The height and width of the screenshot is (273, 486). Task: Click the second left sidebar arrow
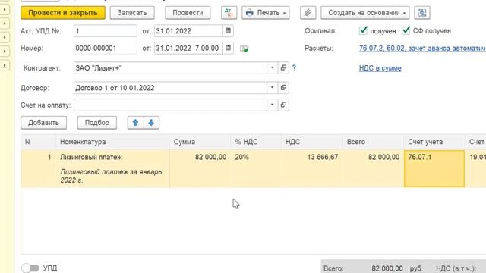[x=5, y=24]
